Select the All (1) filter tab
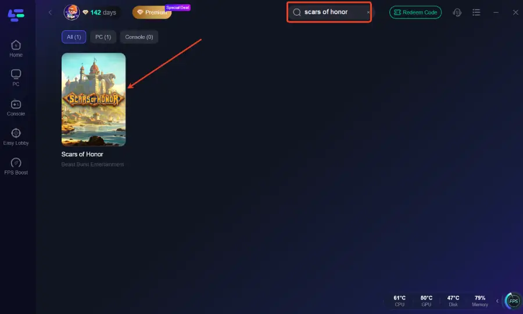The width and height of the screenshot is (523, 314). (74, 37)
